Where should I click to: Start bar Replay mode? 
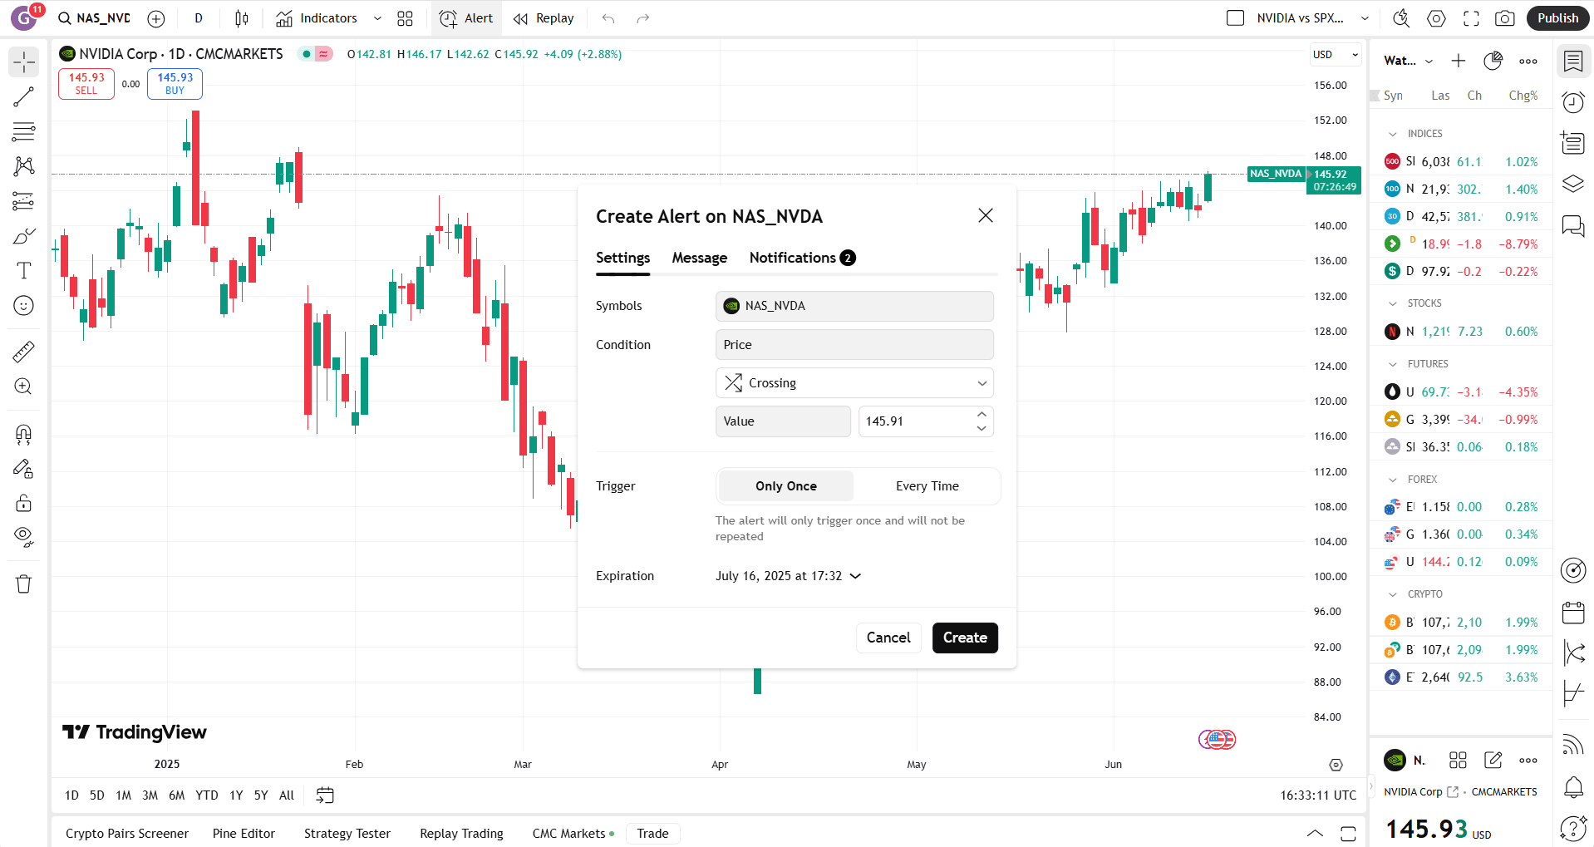[x=544, y=18]
